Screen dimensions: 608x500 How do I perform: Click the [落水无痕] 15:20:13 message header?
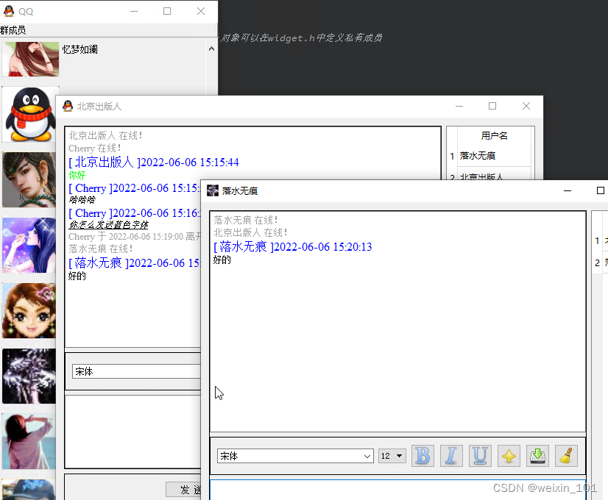293,247
